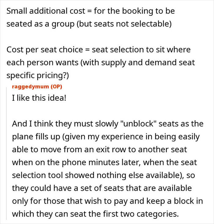
Task: Click the phrase "seated as a group"
Action: [x=41, y=24]
